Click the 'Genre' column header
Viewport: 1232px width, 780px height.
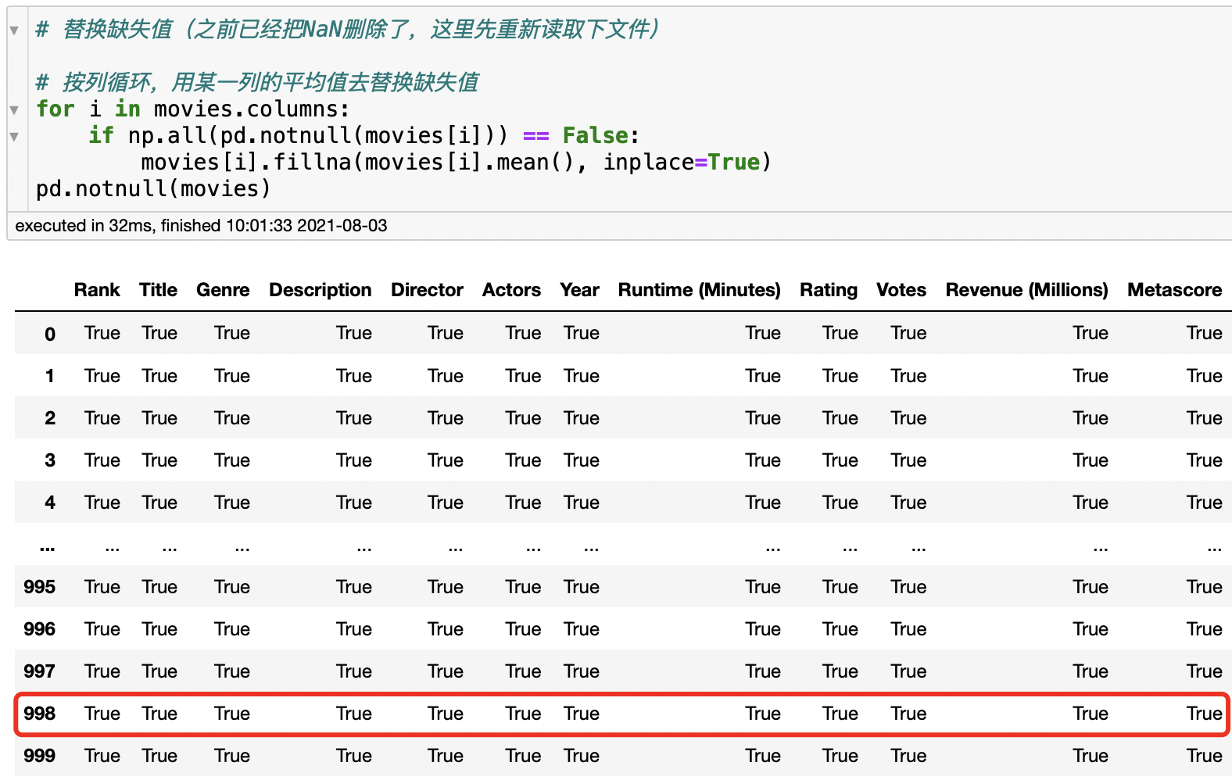223,290
